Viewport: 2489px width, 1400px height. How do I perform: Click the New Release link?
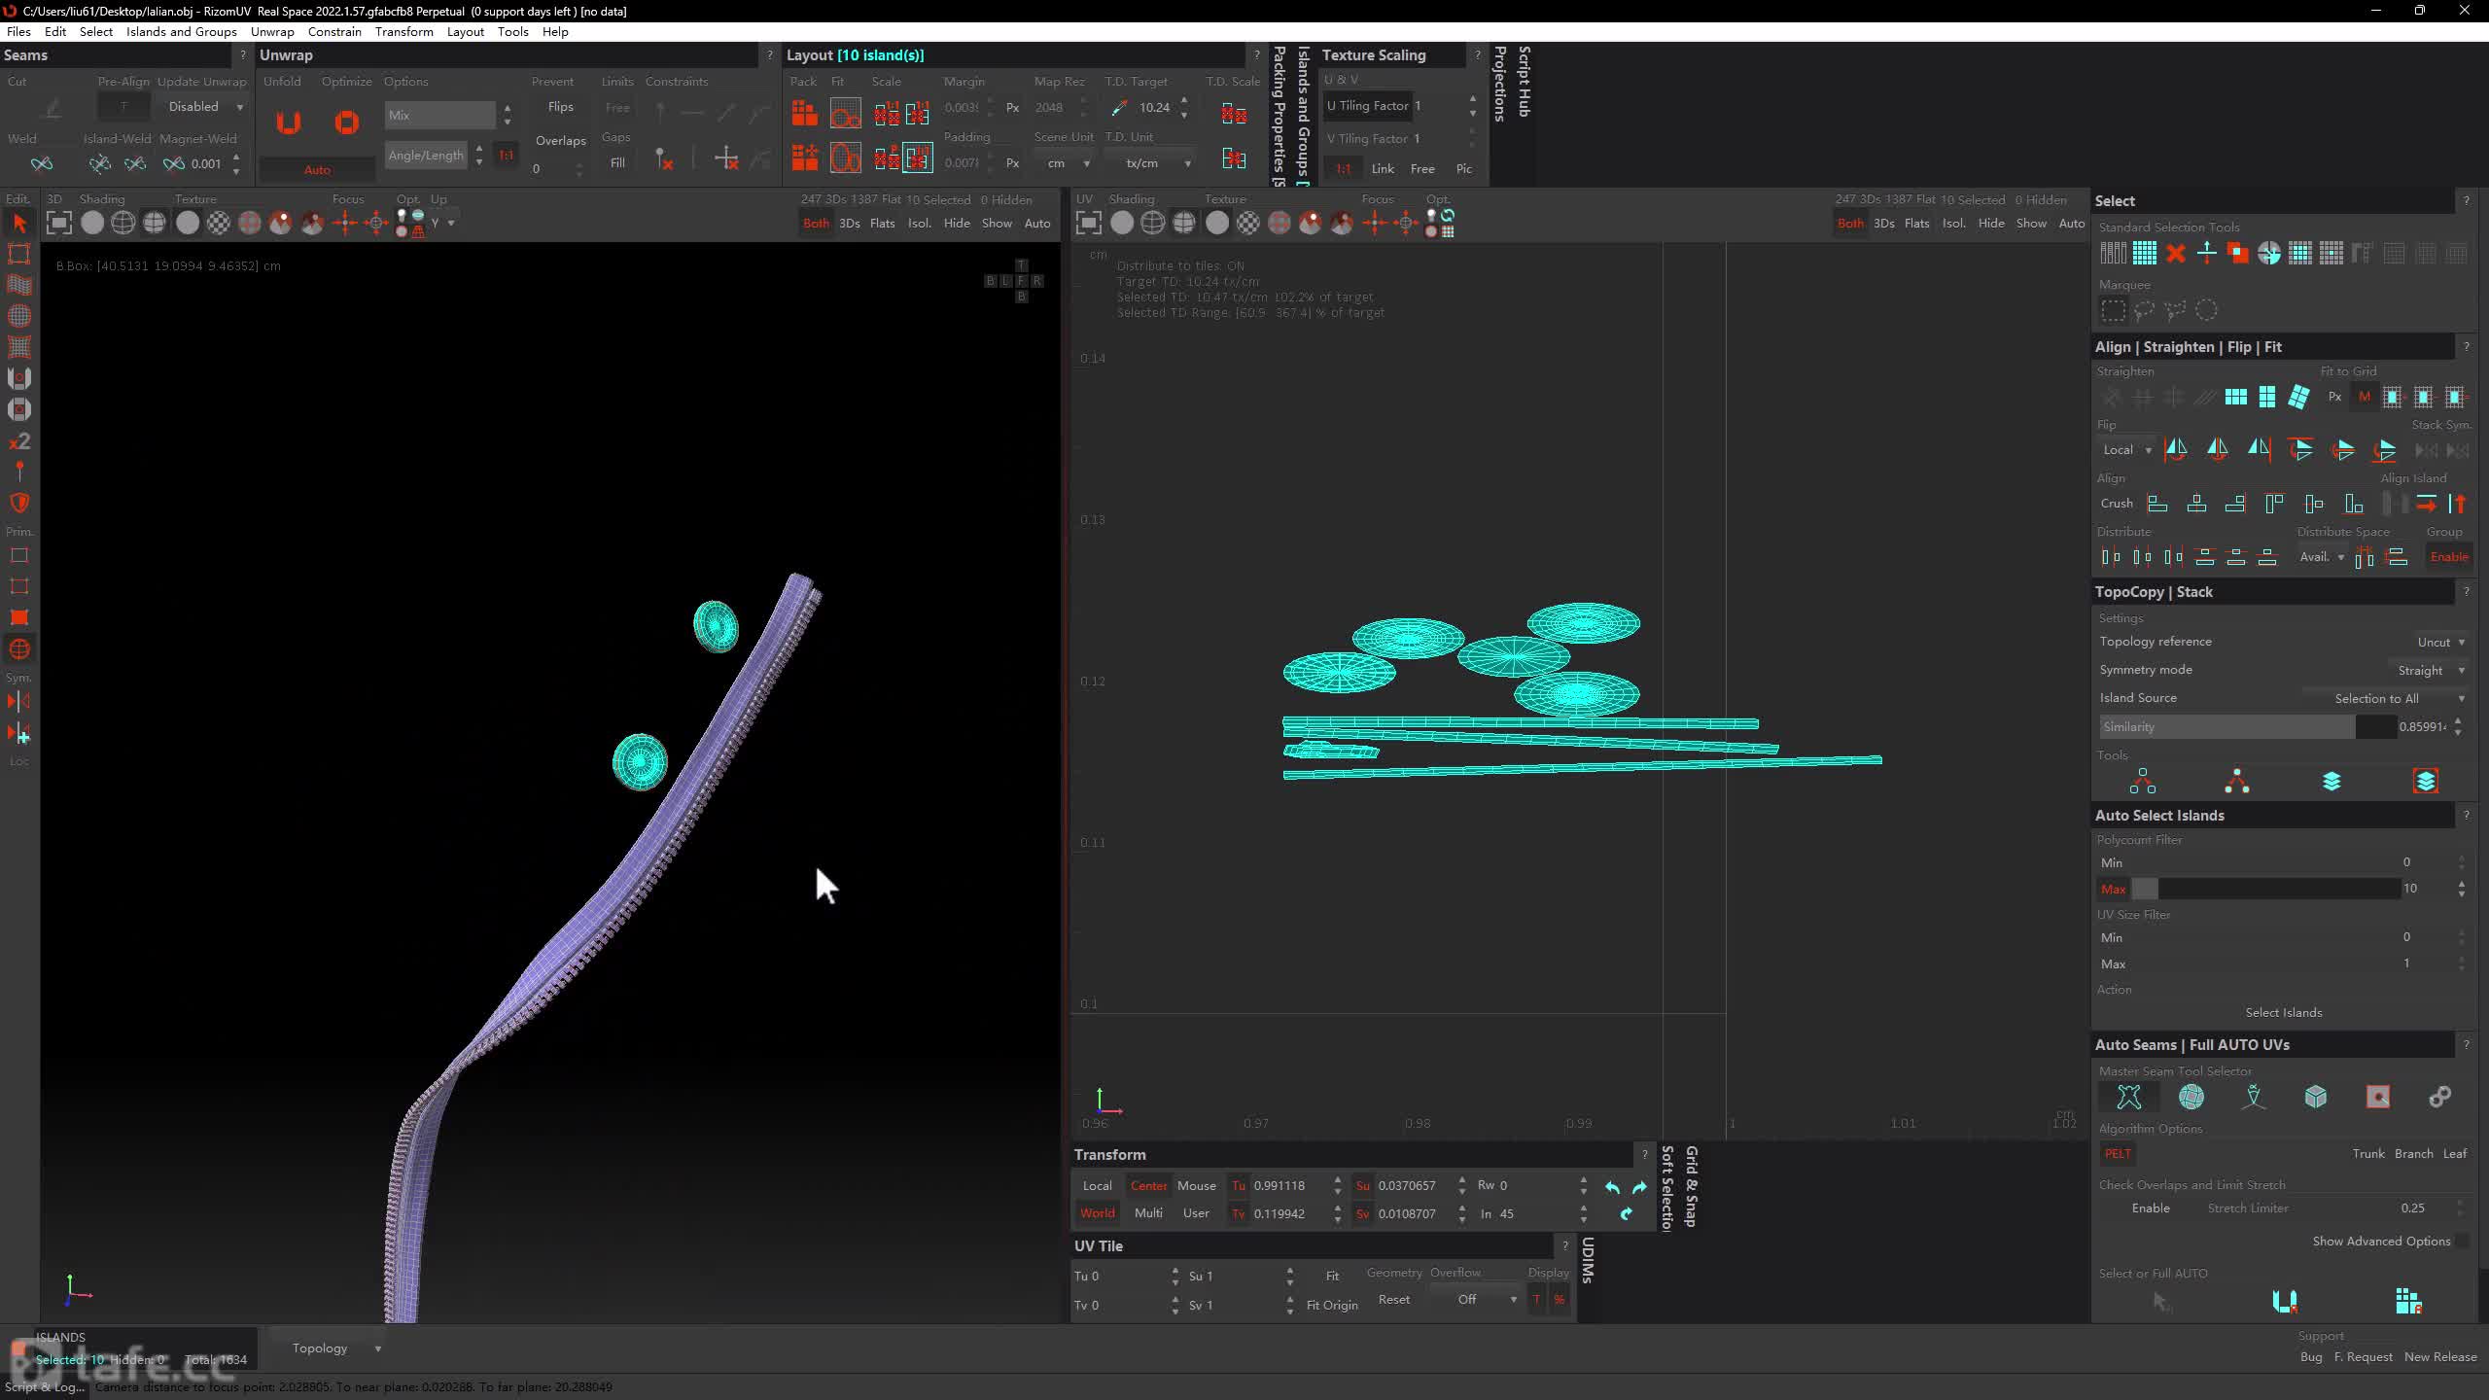[x=2440, y=1356]
